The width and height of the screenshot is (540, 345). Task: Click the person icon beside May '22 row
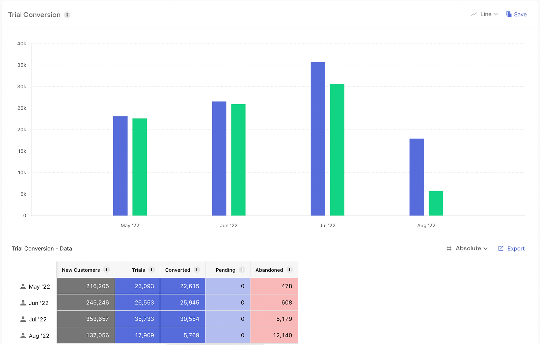tap(23, 286)
